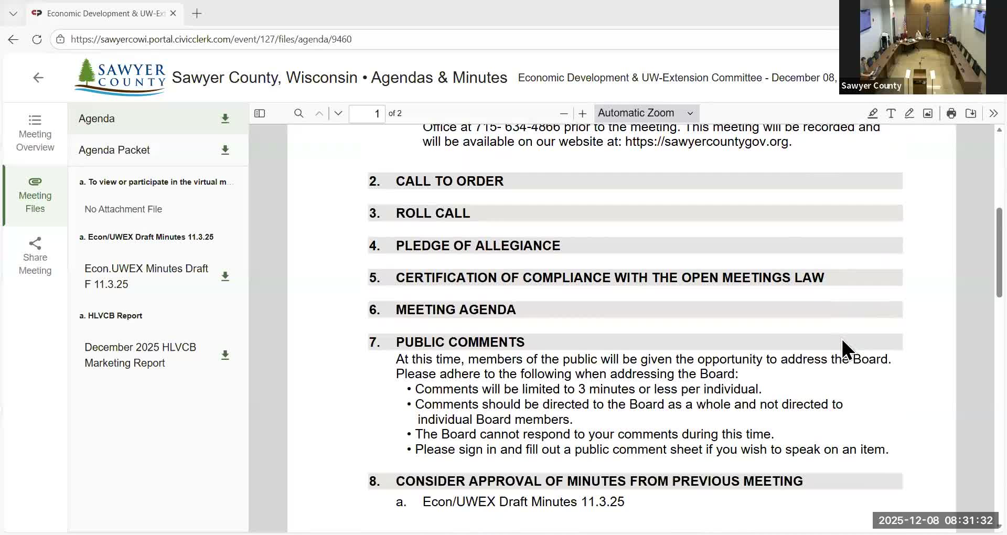Download the HLVCB Marketing Report

point(225,355)
